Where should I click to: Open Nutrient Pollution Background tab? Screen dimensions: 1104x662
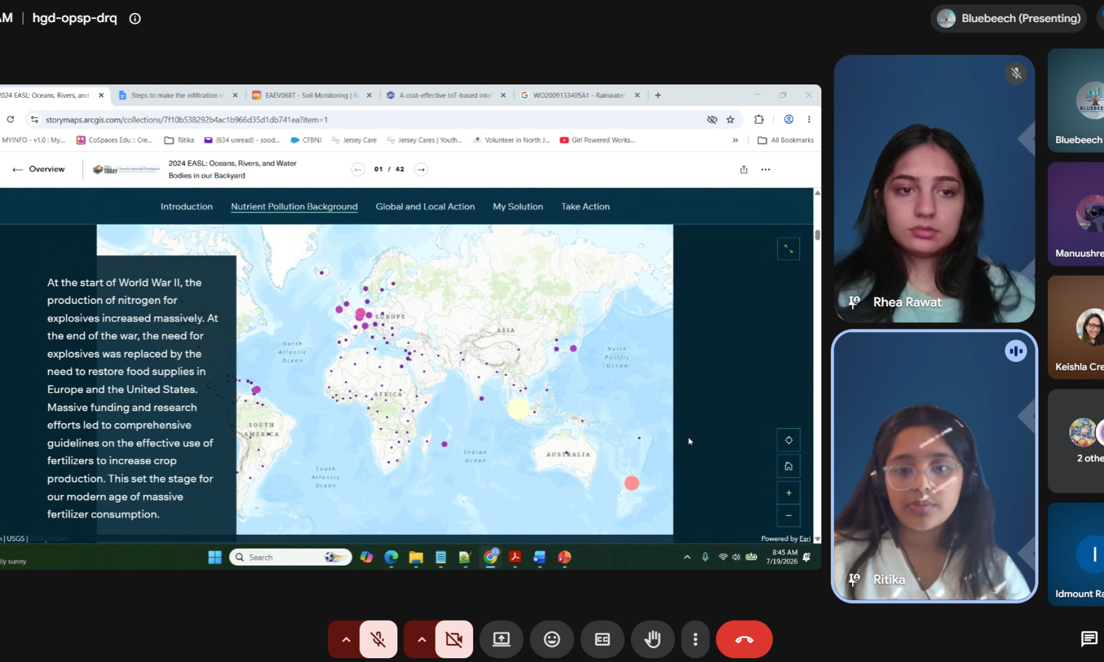pyautogui.click(x=294, y=206)
